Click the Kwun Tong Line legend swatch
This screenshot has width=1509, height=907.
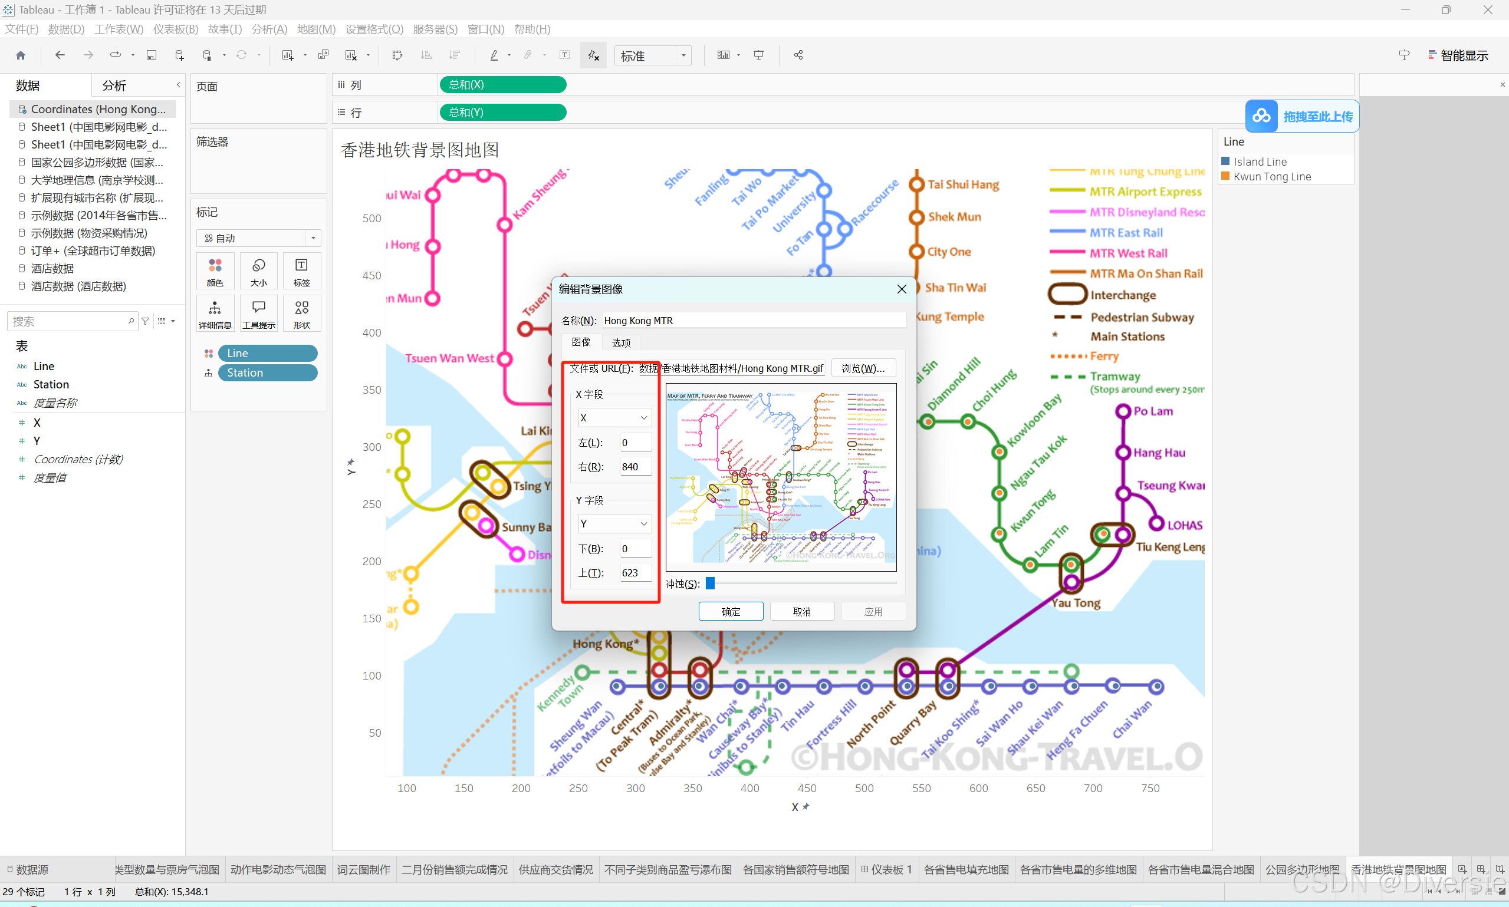(x=1225, y=176)
